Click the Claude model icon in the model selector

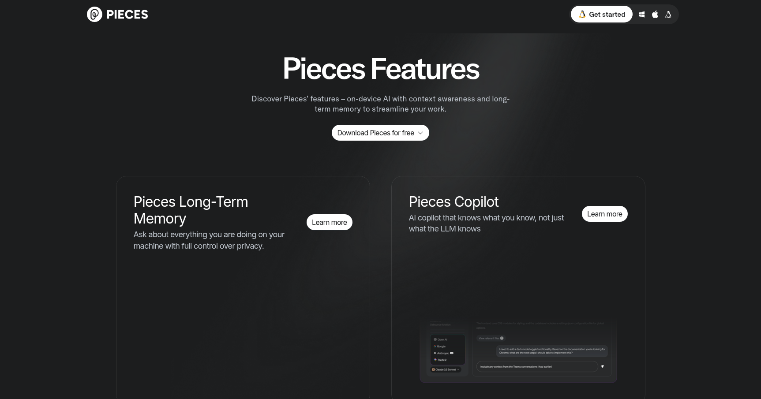433,369
